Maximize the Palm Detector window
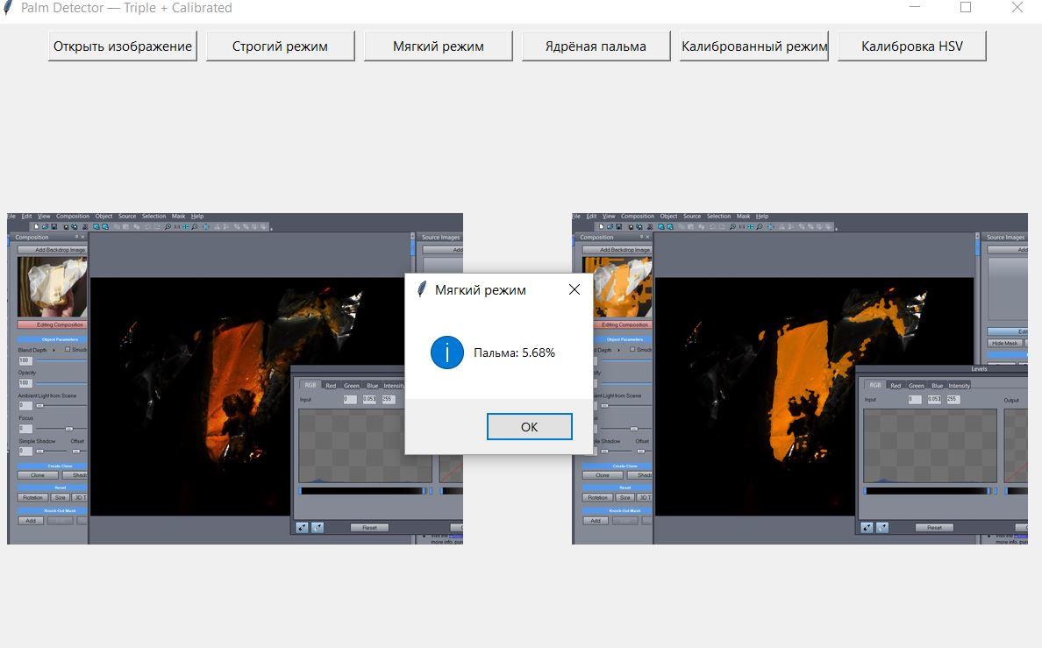 (966, 8)
